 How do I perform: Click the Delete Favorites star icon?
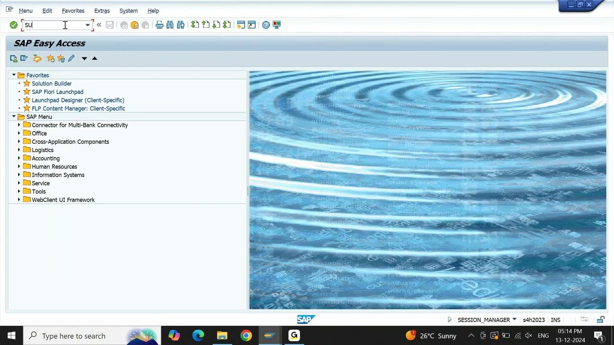coord(61,58)
